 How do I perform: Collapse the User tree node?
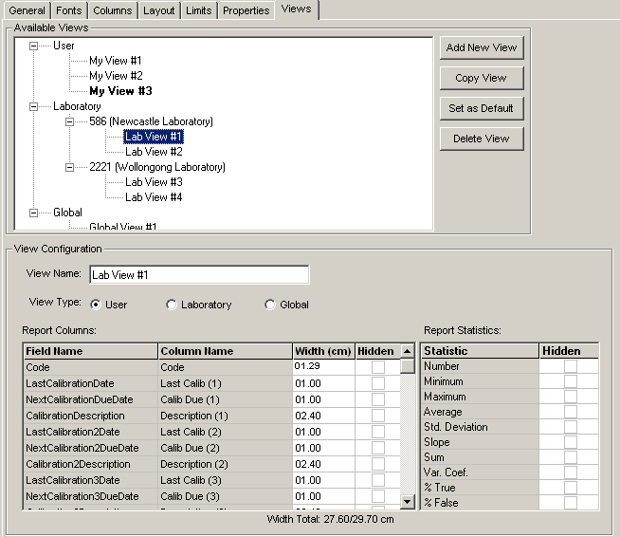tap(35, 46)
